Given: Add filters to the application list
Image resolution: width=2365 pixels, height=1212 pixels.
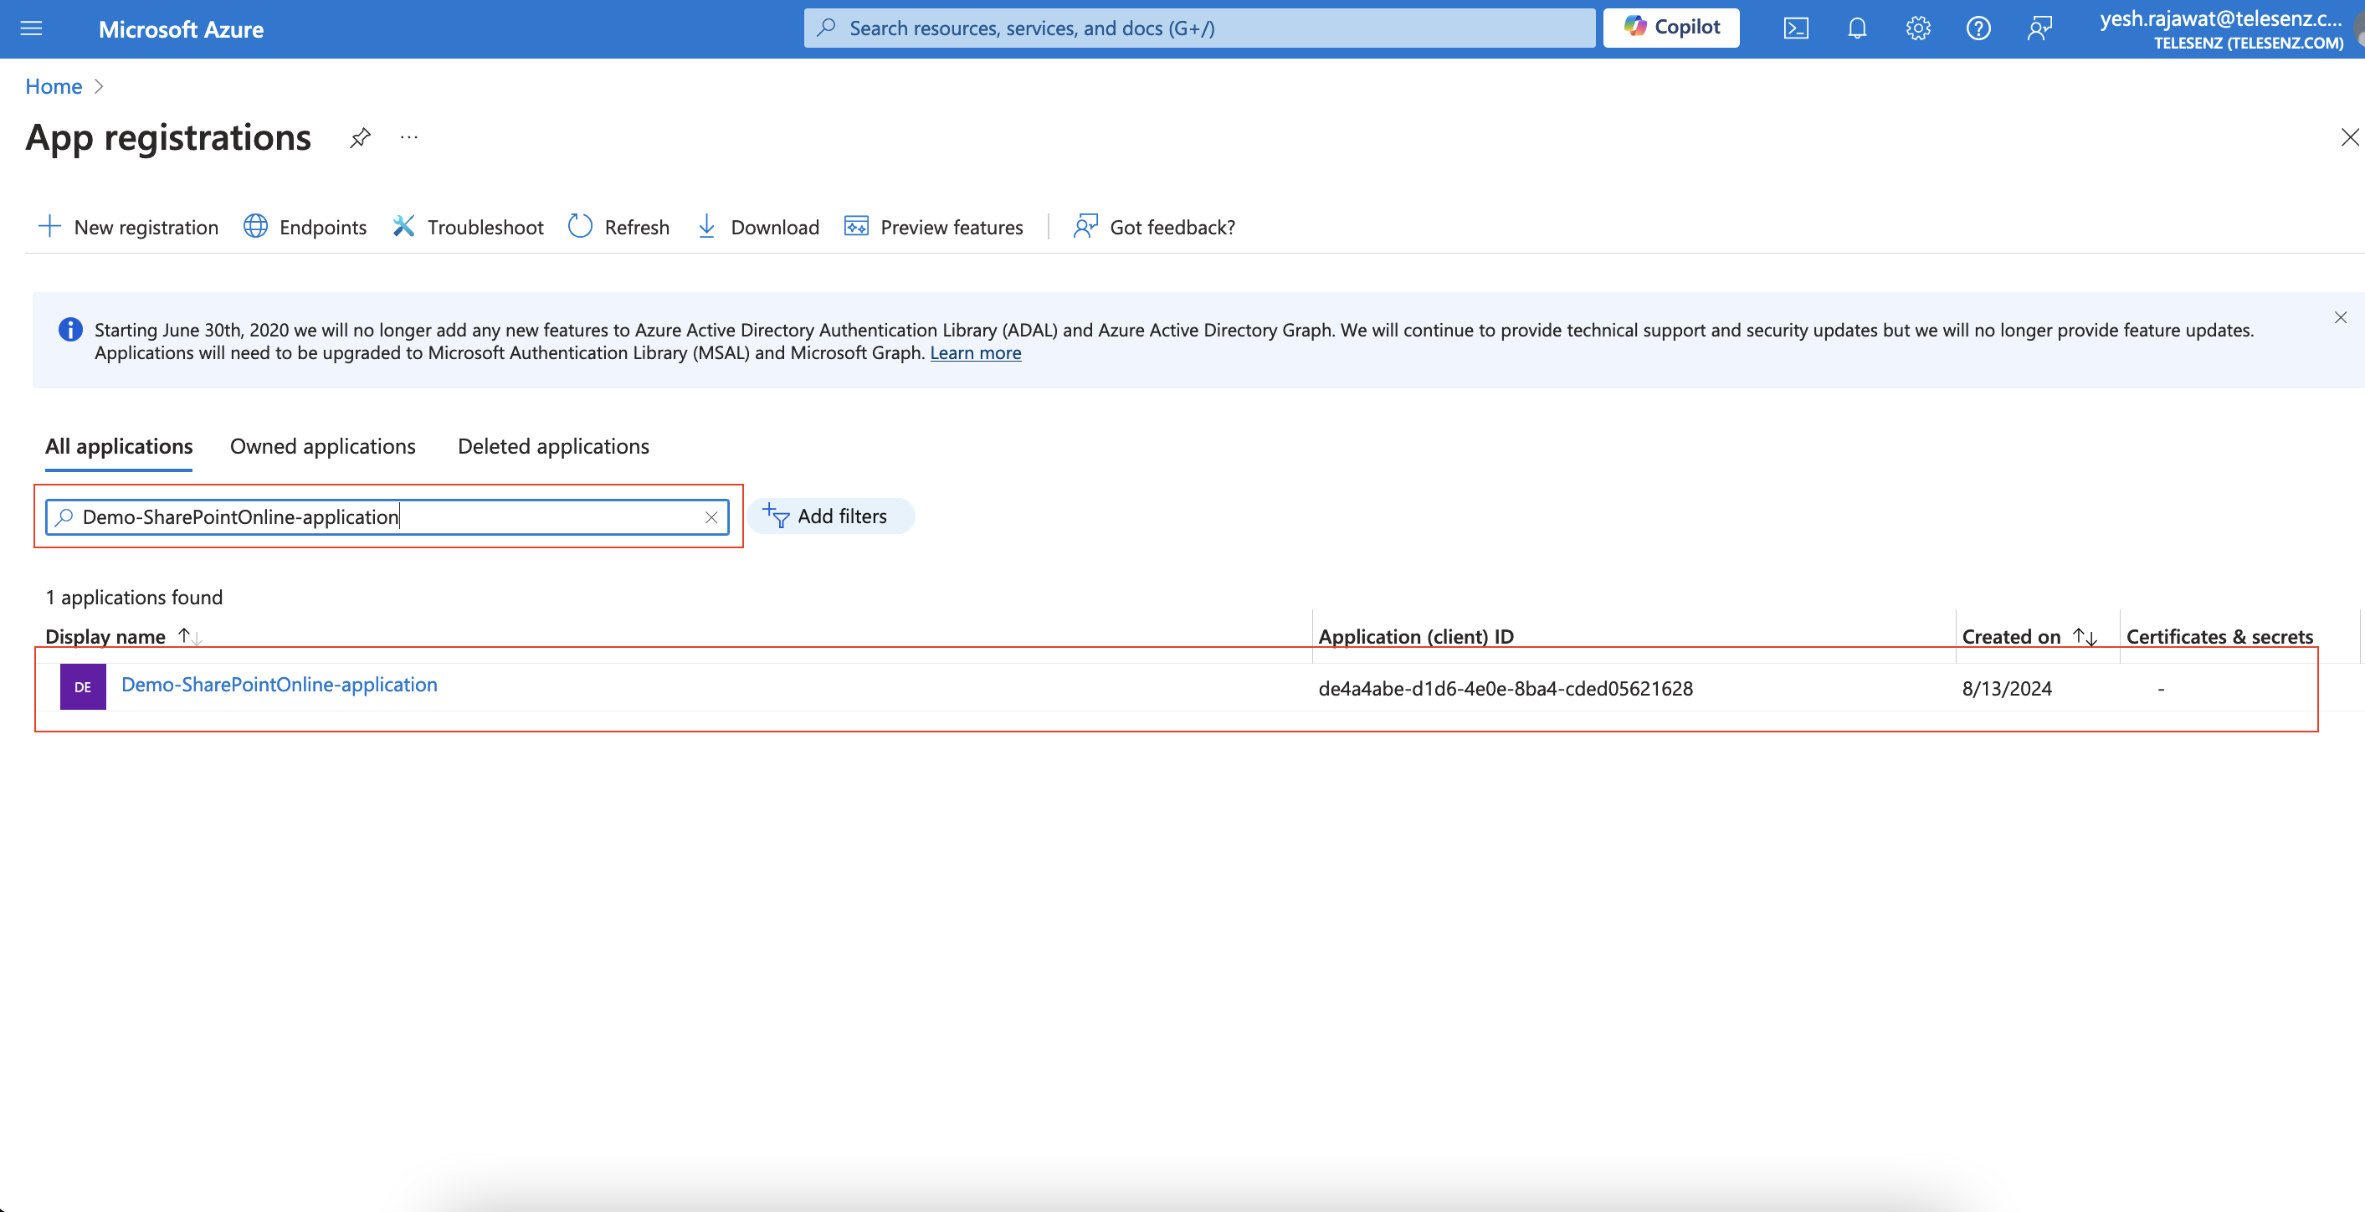Looking at the screenshot, I should (x=829, y=516).
